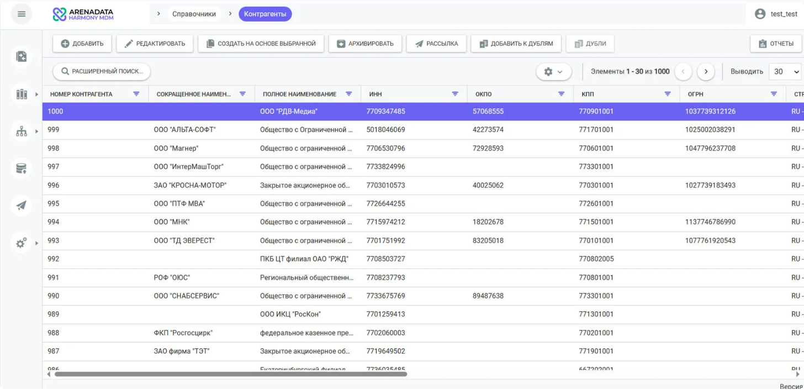Click the first sidebar document icon

pyautogui.click(x=21, y=56)
